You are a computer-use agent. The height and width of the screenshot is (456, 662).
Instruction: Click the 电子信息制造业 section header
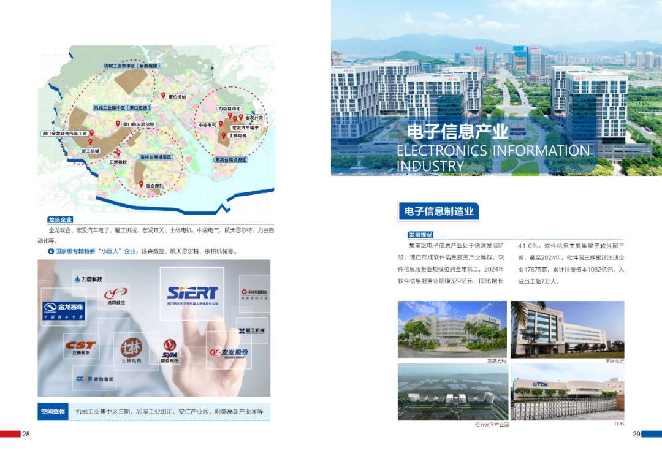click(x=438, y=211)
